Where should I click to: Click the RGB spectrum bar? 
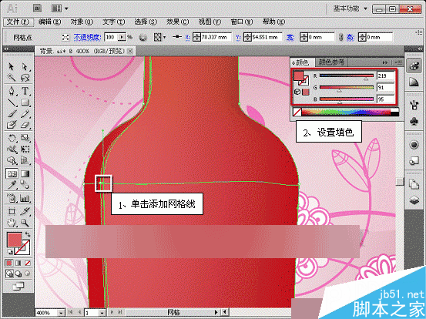click(346, 112)
